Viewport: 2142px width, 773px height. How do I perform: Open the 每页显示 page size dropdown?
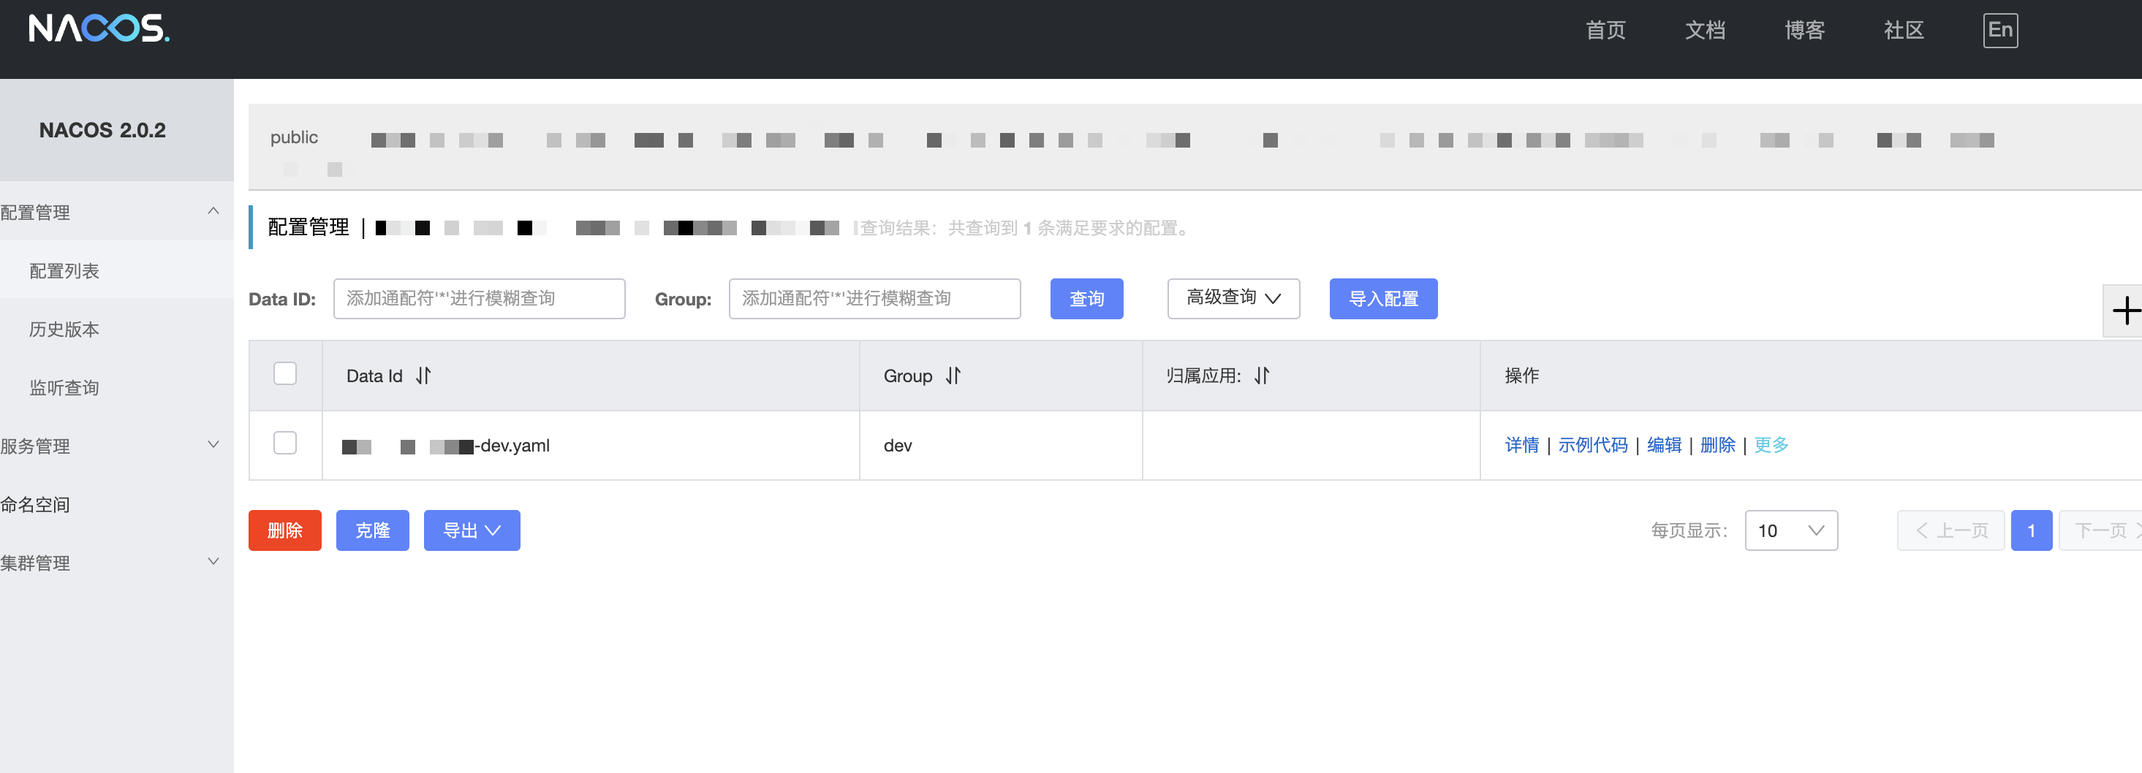1791,530
